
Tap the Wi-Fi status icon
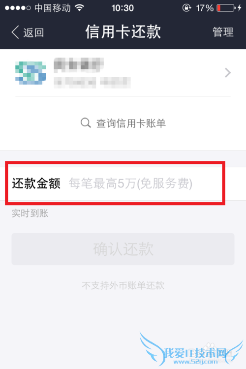point(80,8)
